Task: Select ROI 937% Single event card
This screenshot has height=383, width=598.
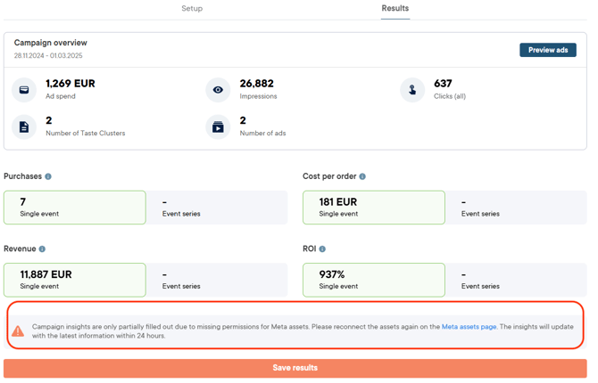Action: tap(374, 280)
